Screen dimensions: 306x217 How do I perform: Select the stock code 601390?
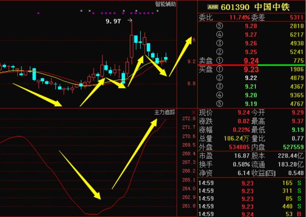[x=235, y=7]
